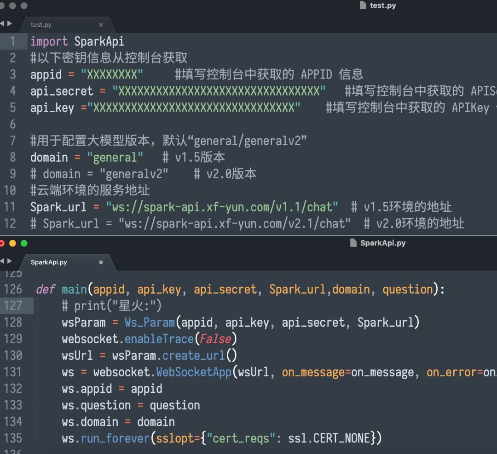Image resolution: width=497 pixels, height=454 pixels.
Task: Go to previous tab in test.py window
Action: click(x=2, y=23)
